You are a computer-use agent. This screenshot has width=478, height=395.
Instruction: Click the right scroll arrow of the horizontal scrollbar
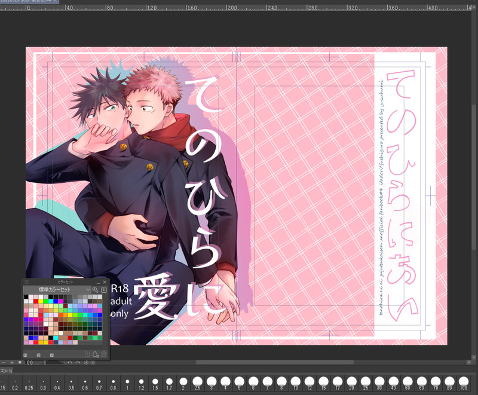click(x=468, y=362)
